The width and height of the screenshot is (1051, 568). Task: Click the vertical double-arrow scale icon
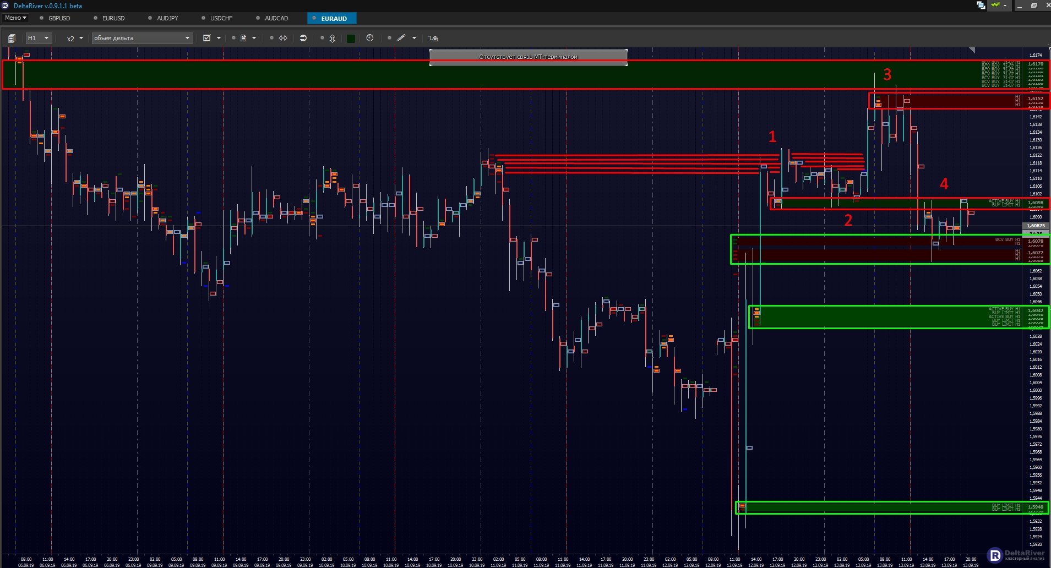coord(332,39)
